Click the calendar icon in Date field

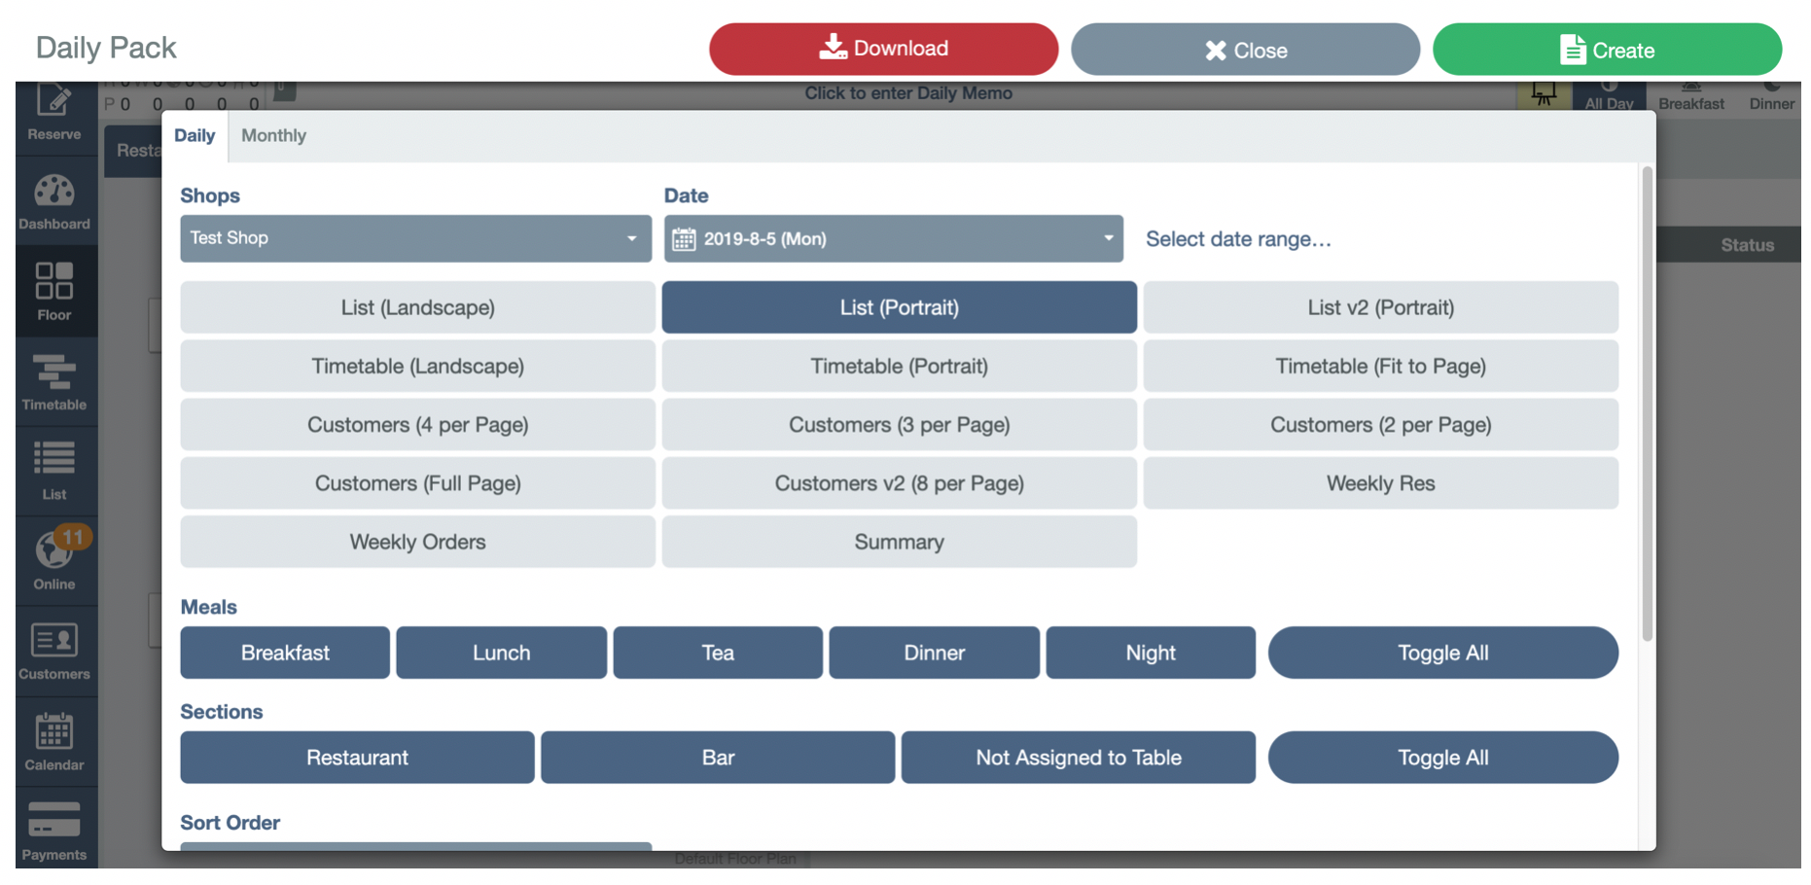(684, 239)
